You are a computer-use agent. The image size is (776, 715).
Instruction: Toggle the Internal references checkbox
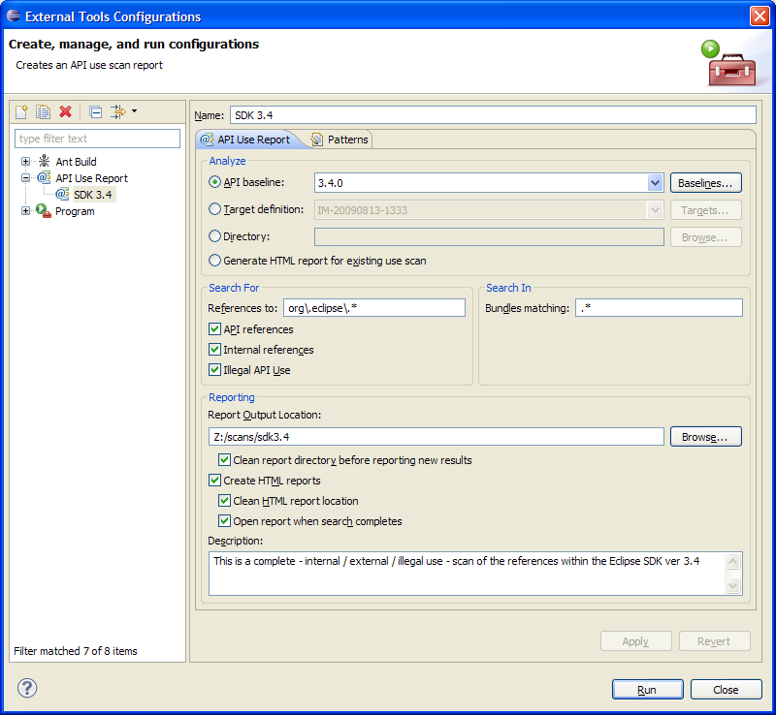click(214, 350)
